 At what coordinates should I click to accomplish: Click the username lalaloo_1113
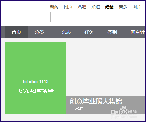click(35, 82)
